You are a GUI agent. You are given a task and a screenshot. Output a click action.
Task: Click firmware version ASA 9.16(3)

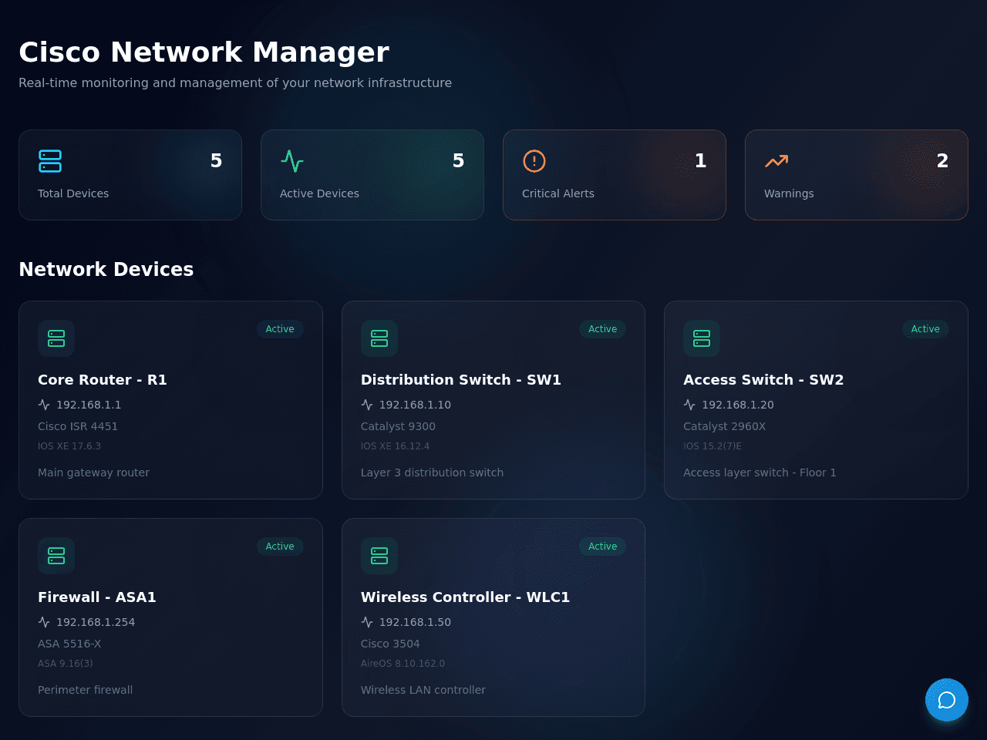(66, 664)
